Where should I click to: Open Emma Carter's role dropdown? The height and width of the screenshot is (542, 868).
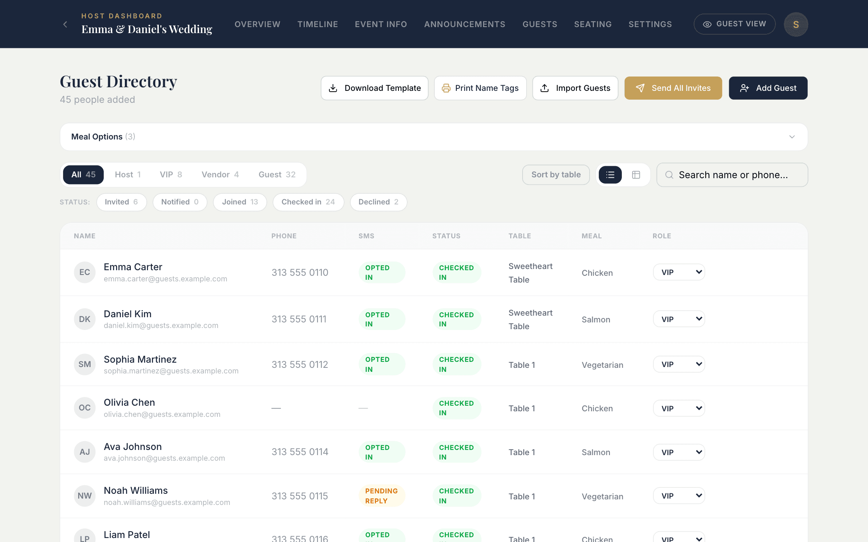pyautogui.click(x=679, y=272)
